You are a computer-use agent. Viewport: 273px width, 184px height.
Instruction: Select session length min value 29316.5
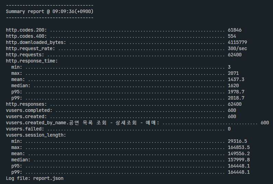[x=237, y=141]
